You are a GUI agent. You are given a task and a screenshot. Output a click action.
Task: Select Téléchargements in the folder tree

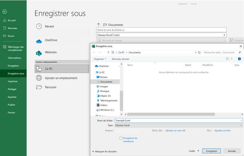pyautogui.click(x=107, y=100)
